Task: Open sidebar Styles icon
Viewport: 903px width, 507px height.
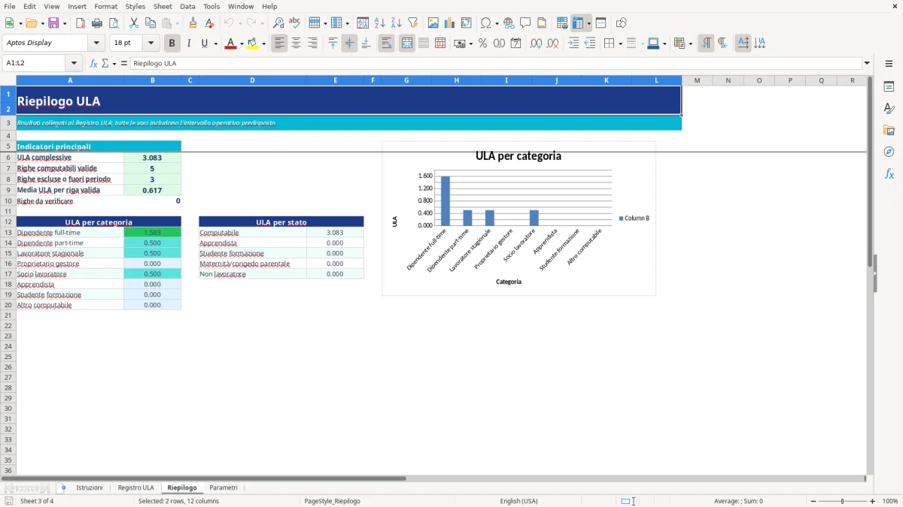Action: [x=889, y=108]
